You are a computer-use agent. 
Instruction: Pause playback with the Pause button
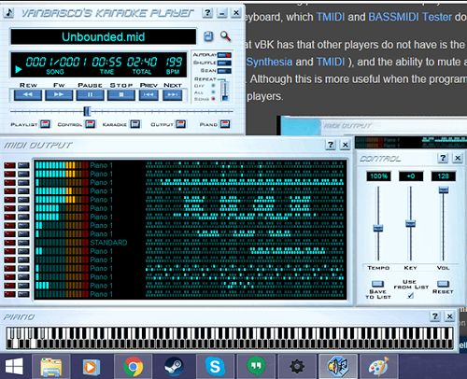tap(91, 95)
